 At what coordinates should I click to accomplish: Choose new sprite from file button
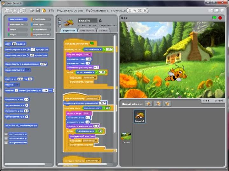(x=158, y=104)
